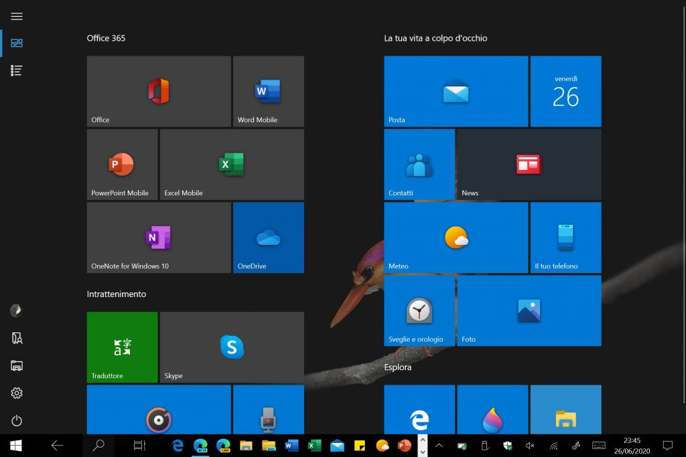Switch to the All apps list view
This screenshot has width=686, height=457.
[17, 70]
